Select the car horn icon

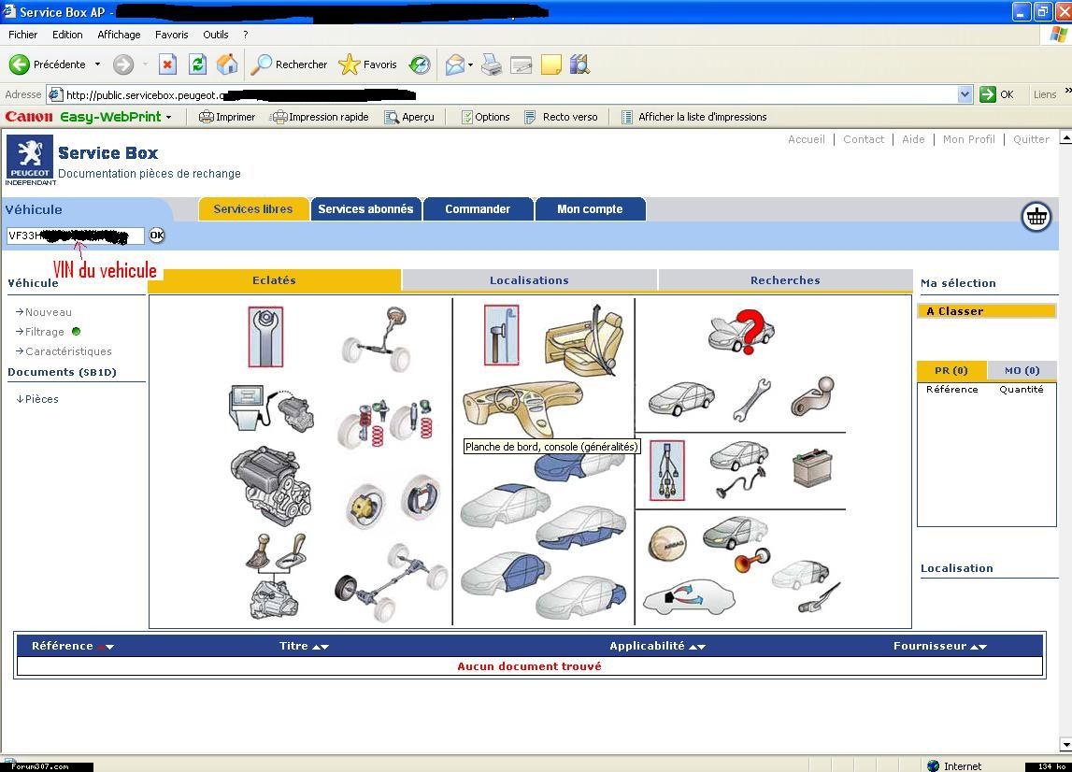pyautogui.click(x=751, y=559)
